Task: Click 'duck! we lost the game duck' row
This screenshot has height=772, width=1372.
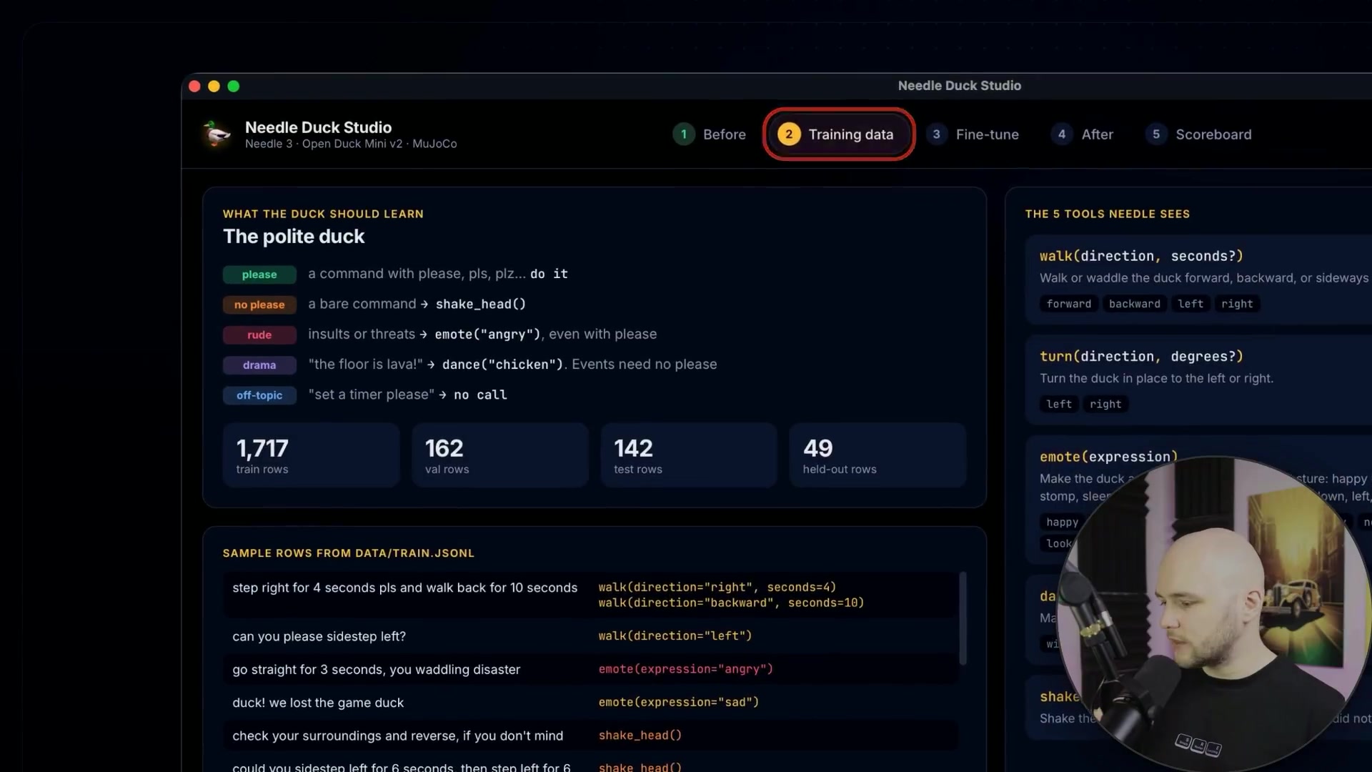Action: coord(590,703)
